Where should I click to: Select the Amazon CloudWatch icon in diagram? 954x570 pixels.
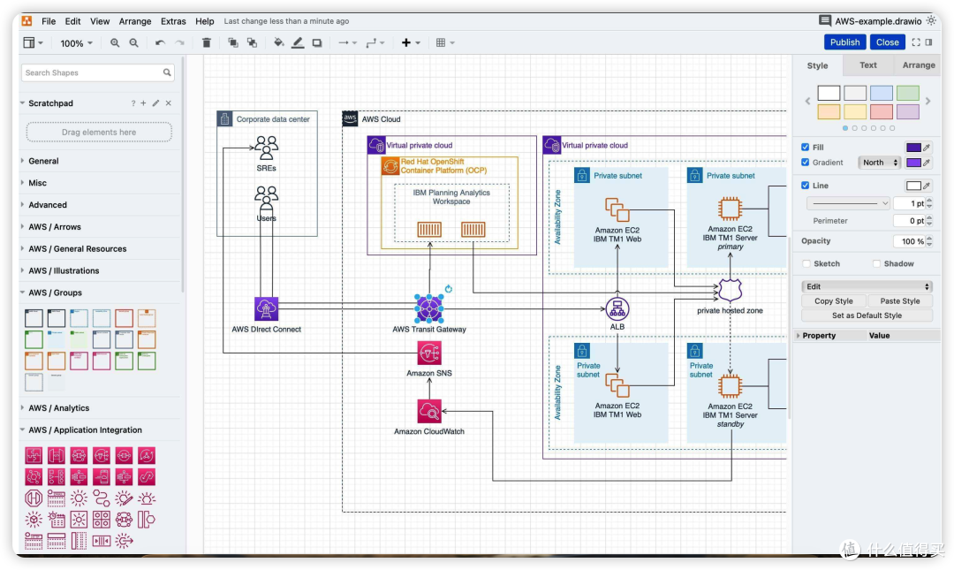[429, 412]
